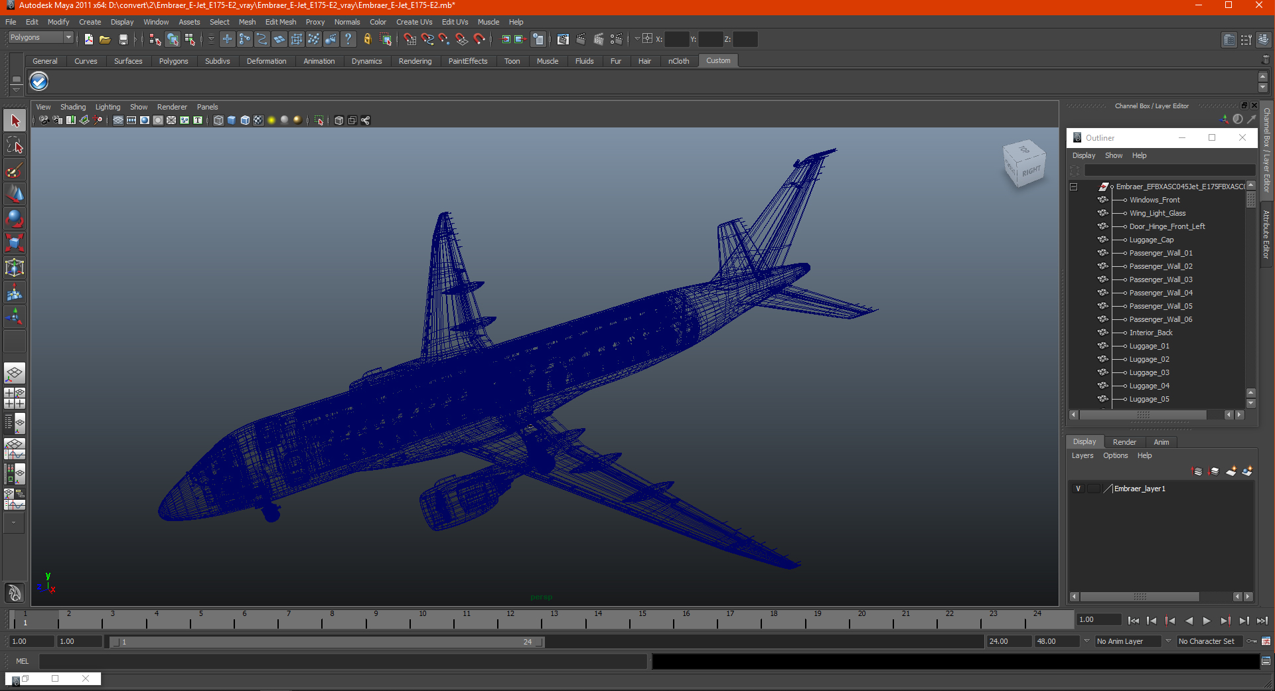
Task: Toggle the Grid display in viewport toolbar
Action: coord(118,120)
